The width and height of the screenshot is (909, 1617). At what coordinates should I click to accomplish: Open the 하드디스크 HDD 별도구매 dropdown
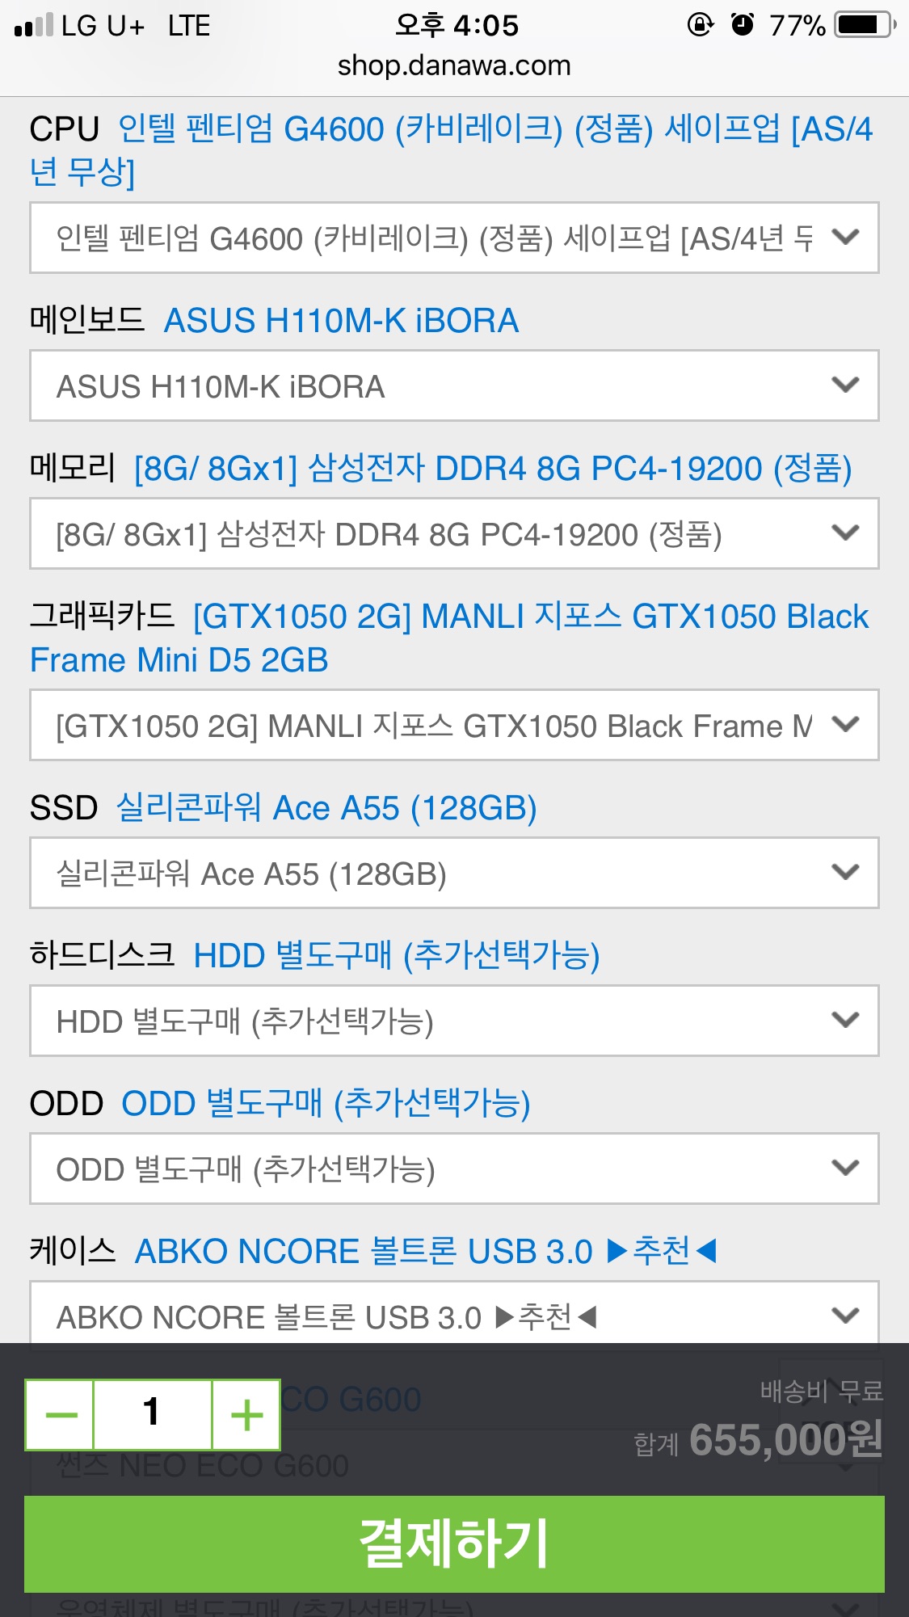[454, 1021]
